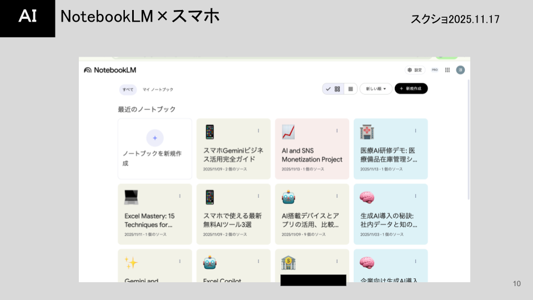Viewport: 533px width, 300px height.
Task: Open the Google apps grid icon
Action: (447, 70)
